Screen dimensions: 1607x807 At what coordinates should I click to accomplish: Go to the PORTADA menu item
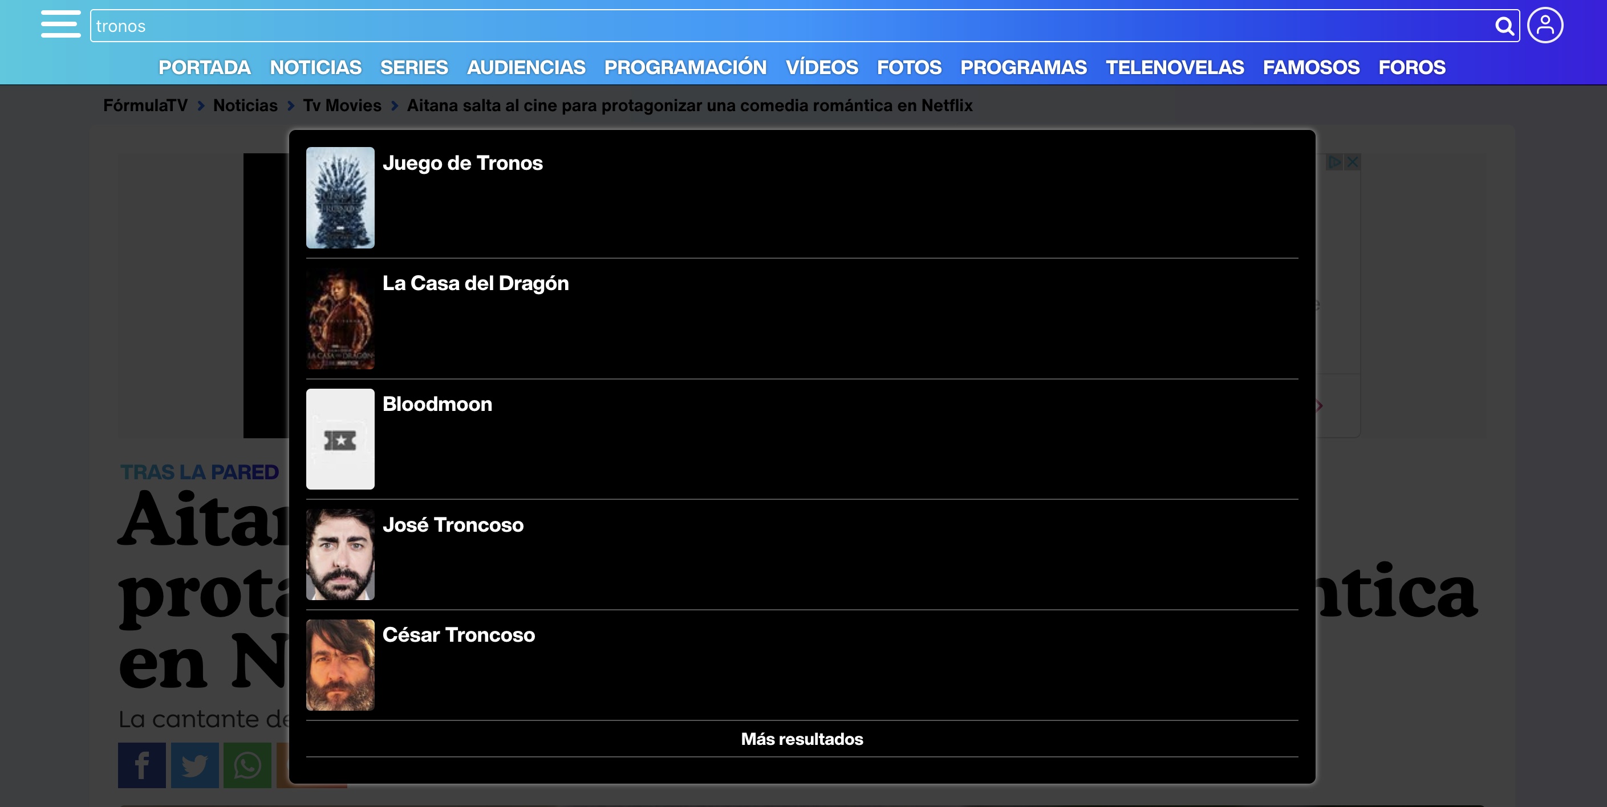205,67
